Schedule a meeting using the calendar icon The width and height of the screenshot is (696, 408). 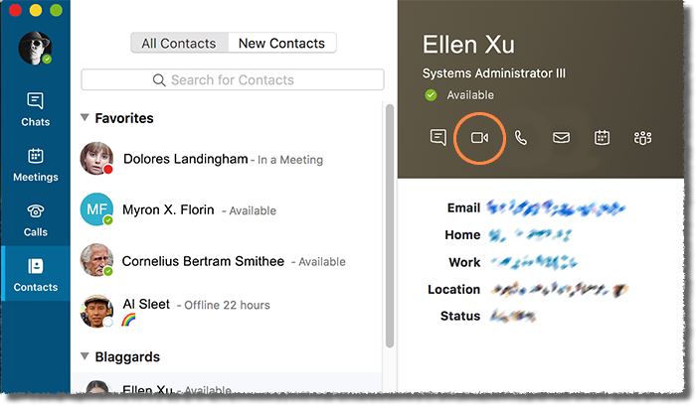click(x=602, y=138)
